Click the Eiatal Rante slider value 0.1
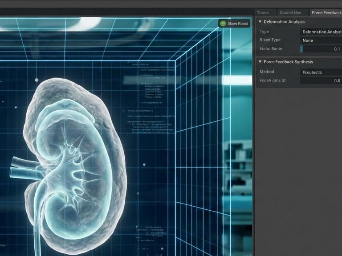This screenshot has width=342, height=256. pyautogui.click(x=337, y=49)
